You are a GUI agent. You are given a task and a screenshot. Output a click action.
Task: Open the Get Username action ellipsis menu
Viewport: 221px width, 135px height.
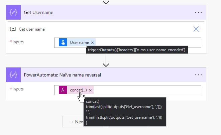pos(199,12)
